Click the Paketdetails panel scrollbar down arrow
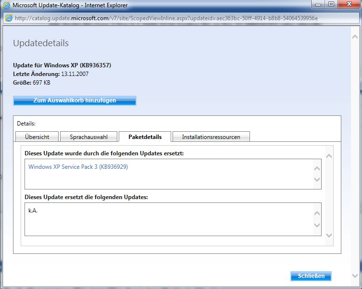Image resolution: width=362 pixels, height=289 pixels. pyautogui.click(x=329, y=235)
